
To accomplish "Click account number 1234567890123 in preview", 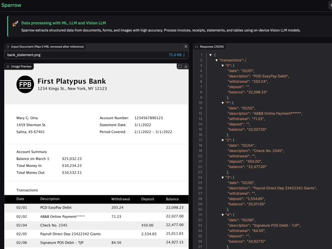I will pyautogui.click(x=149, y=118).
